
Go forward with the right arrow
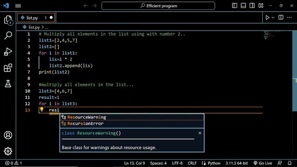(x=94, y=6)
